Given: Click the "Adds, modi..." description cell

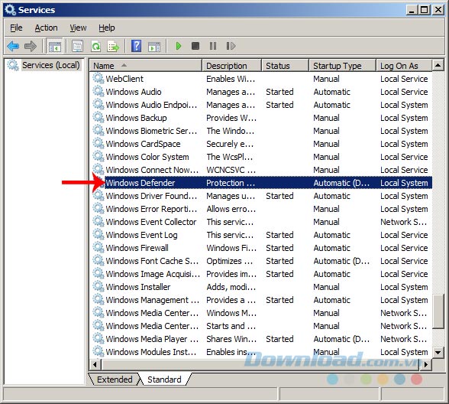Looking at the screenshot, I should click(231, 287).
